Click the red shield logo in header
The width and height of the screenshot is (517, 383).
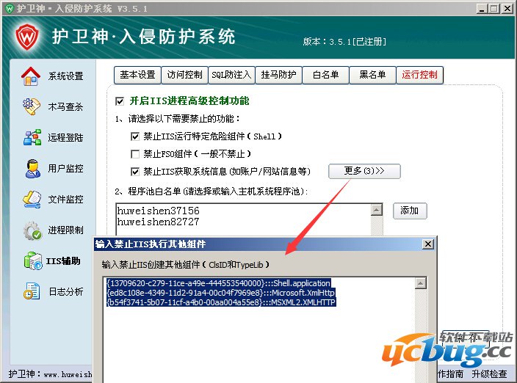click(26, 36)
